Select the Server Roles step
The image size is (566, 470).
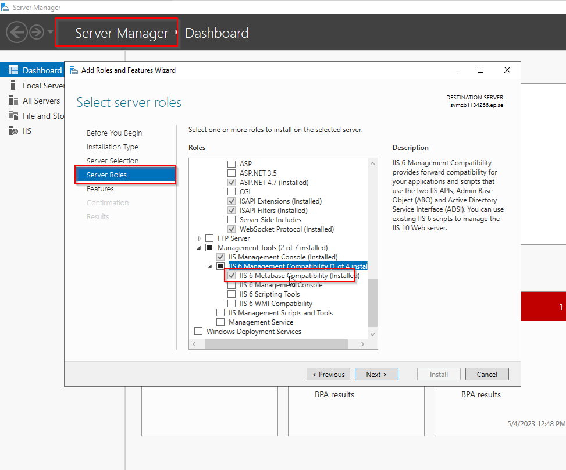(126, 175)
